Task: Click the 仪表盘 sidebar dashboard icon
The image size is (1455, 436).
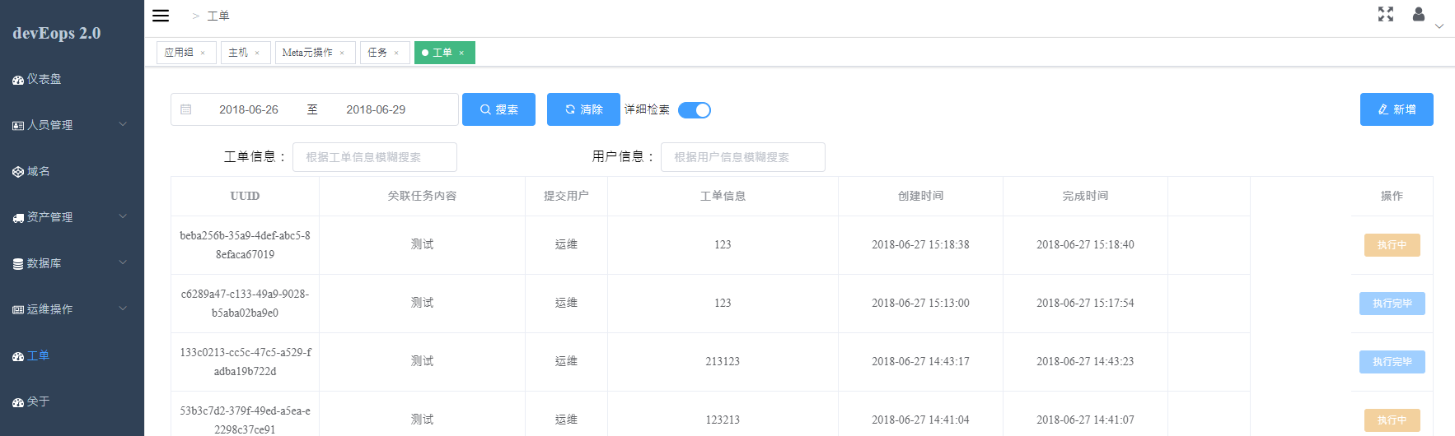Action: point(18,80)
